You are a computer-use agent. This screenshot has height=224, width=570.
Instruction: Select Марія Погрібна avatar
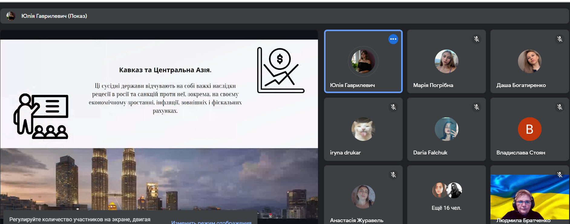(447, 61)
